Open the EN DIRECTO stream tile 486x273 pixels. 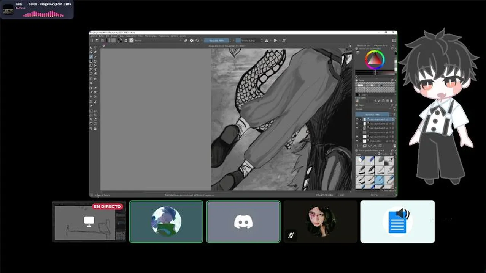89,222
